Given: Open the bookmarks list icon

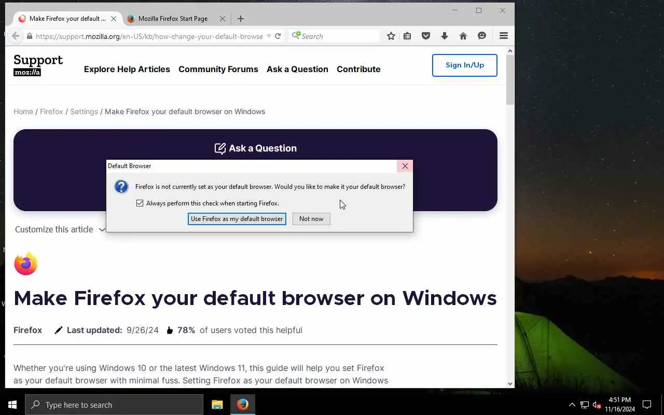Looking at the screenshot, I should (x=407, y=36).
